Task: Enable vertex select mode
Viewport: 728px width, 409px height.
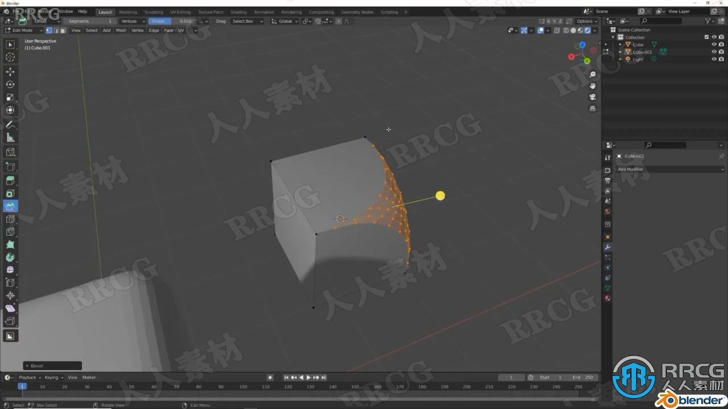Action: click(x=49, y=30)
